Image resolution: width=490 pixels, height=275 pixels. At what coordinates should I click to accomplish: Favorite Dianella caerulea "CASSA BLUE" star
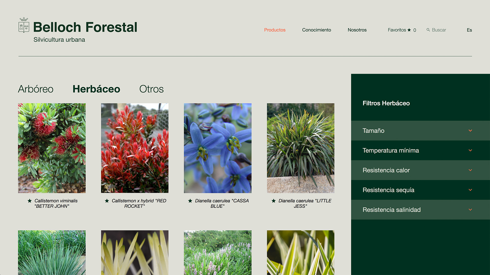pyautogui.click(x=190, y=201)
